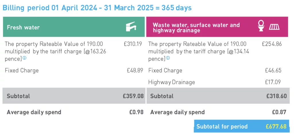Click the £17.09 Highway Drainage amount
294x137 pixels.
273,82
